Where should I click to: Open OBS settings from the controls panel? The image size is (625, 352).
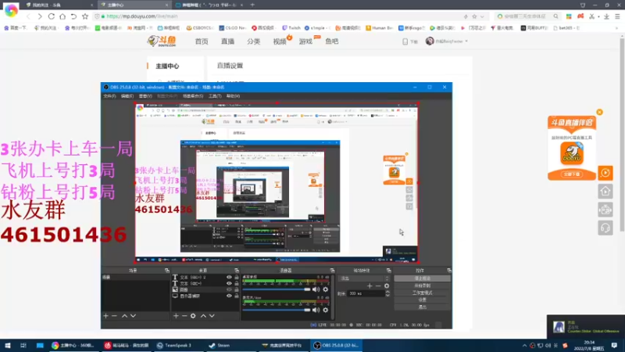click(x=422, y=300)
